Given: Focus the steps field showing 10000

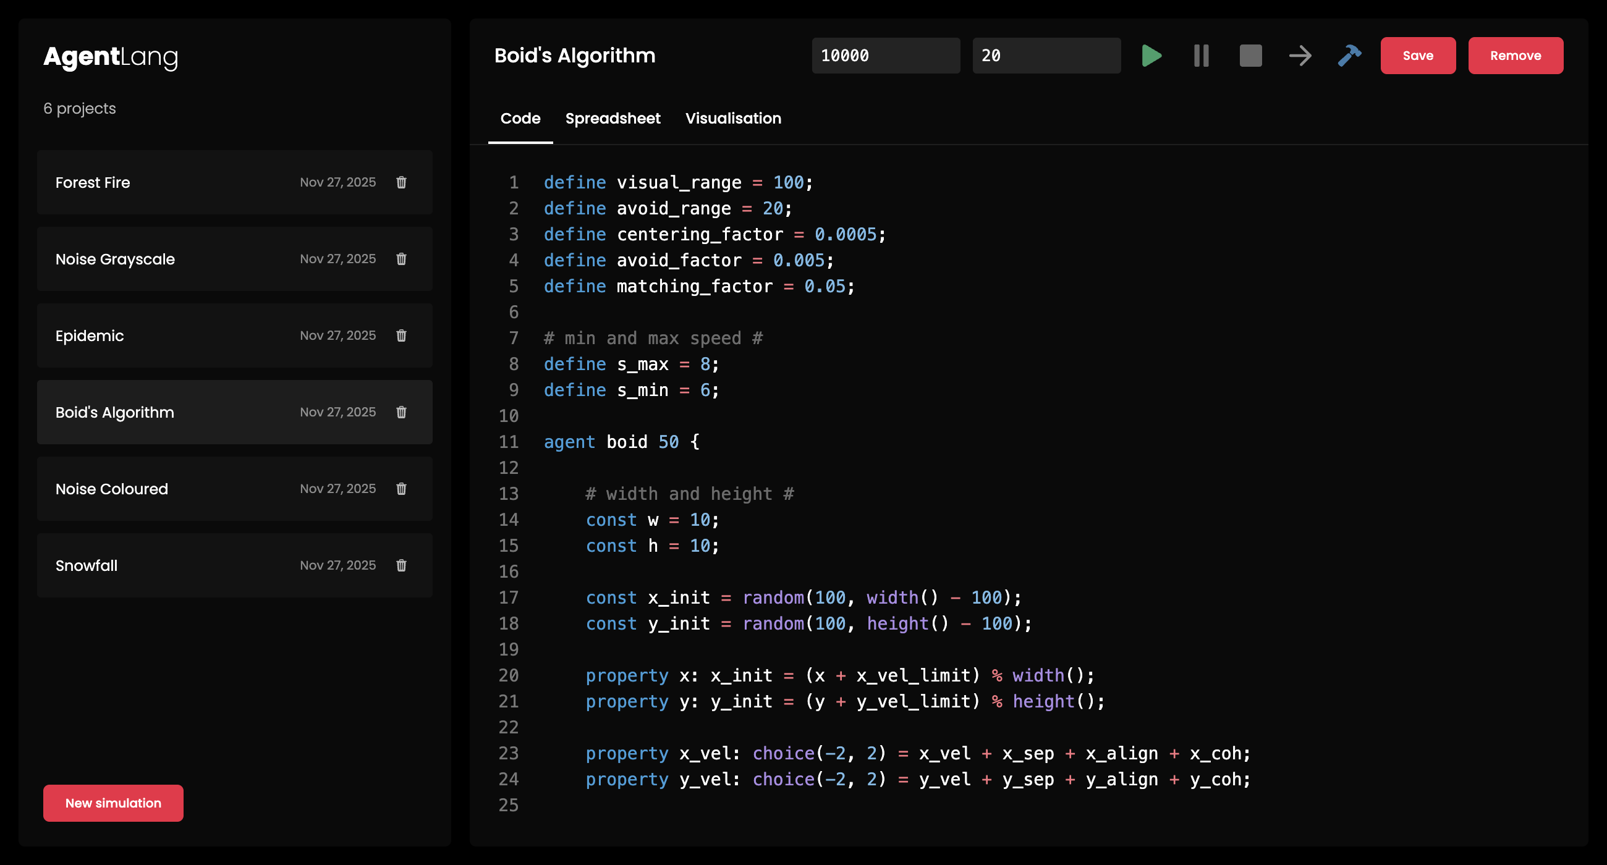Looking at the screenshot, I should click(x=885, y=56).
